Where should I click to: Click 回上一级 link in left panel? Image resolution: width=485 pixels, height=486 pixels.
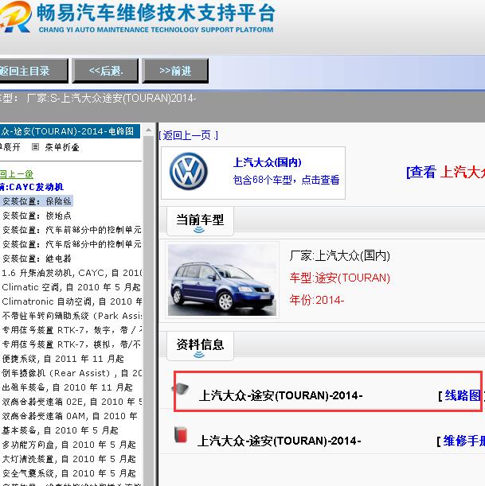pos(17,174)
